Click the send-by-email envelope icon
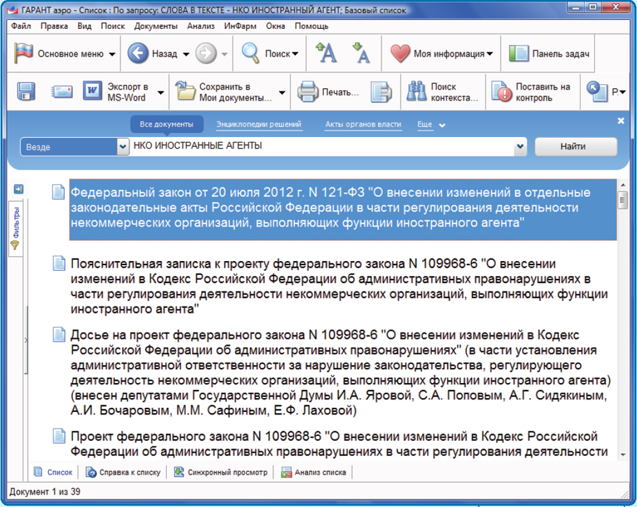Image resolution: width=637 pixels, height=507 pixels. [x=61, y=89]
